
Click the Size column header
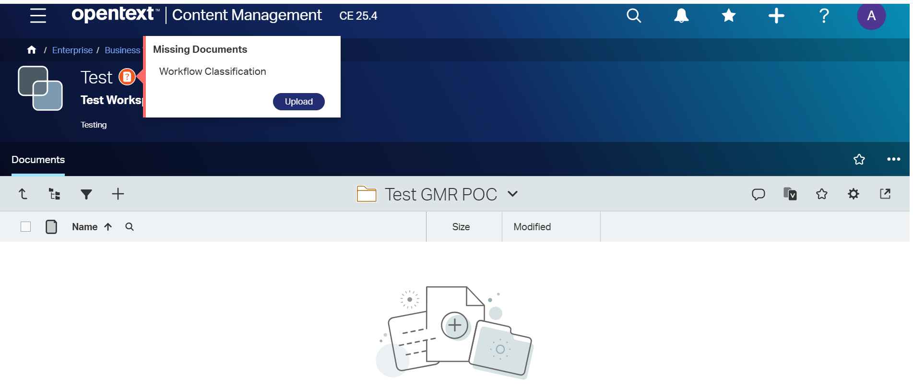click(461, 227)
